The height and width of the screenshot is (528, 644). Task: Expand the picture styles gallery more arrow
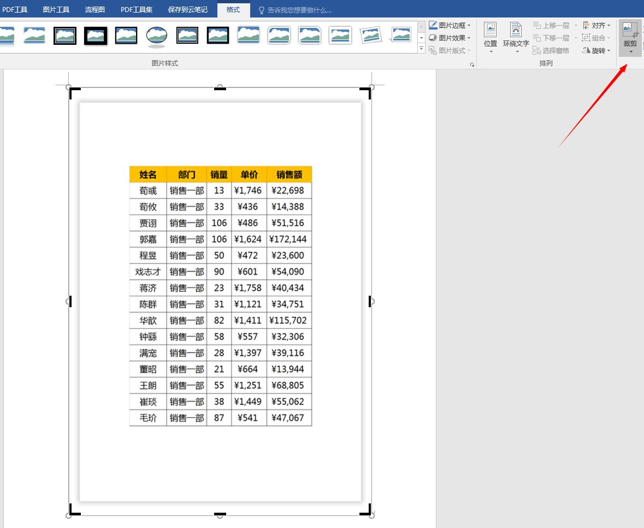[421, 49]
